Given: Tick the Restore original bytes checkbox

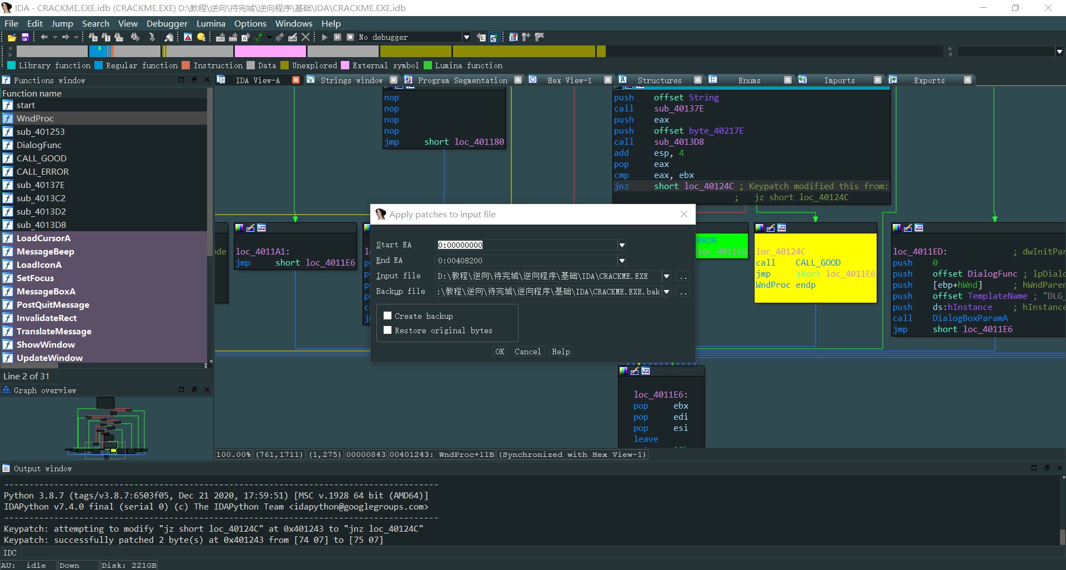Looking at the screenshot, I should tap(388, 330).
